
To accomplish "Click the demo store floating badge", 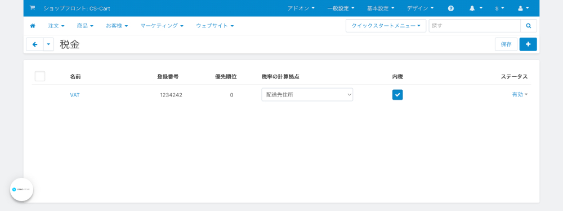I will coord(21,190).
